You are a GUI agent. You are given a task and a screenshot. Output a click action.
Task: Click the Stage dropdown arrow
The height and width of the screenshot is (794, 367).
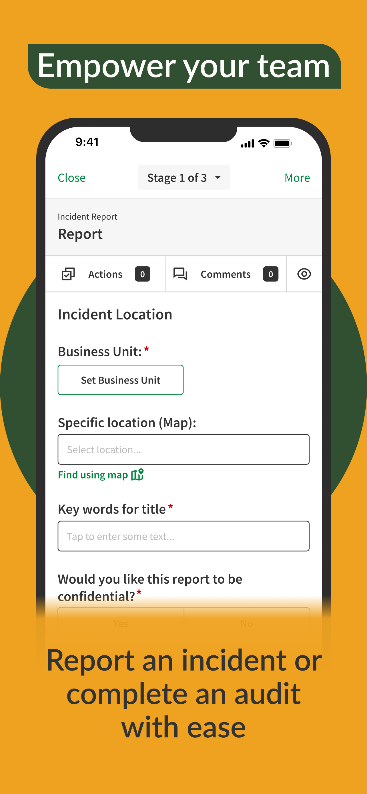[x=218, y=177]
